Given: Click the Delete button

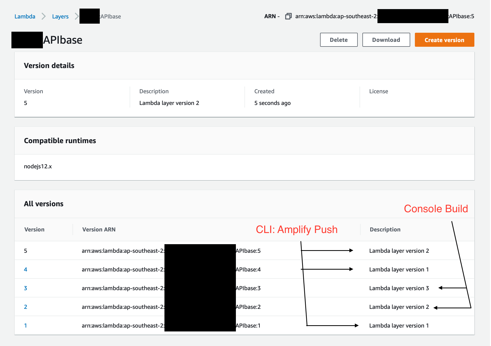Looking at the screenshot, I should coord(339,40).
